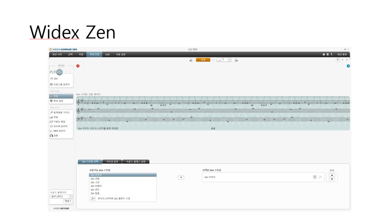Screen dimensions: 387x218
Task: Click the save icon in the top bar
Action: pos(324,55)
